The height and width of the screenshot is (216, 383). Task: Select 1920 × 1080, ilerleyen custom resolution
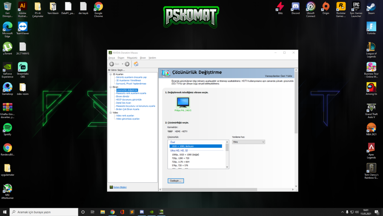tap(196, 146)
